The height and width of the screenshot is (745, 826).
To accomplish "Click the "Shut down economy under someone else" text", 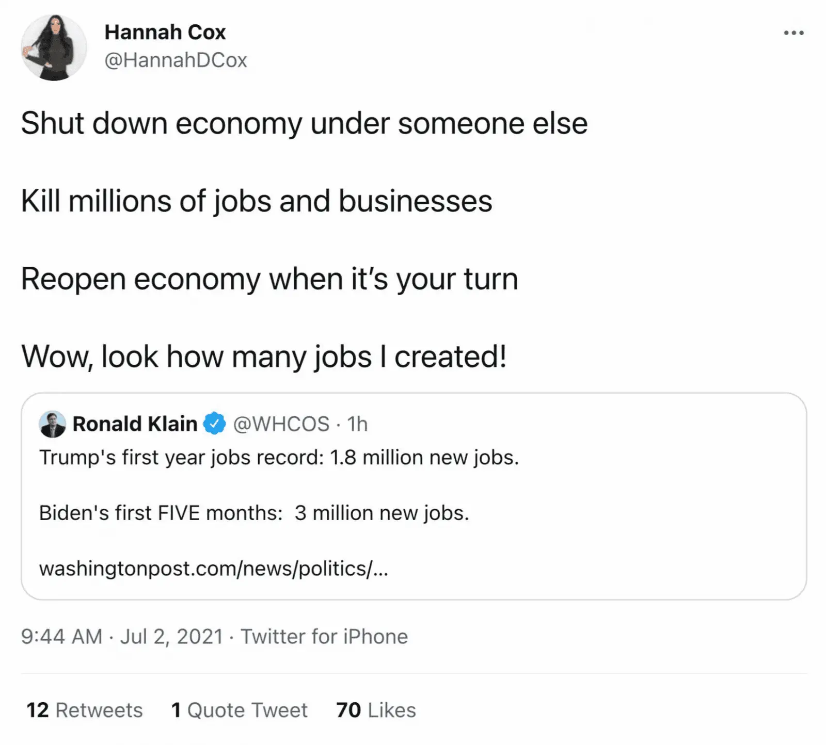I will 304,124.
